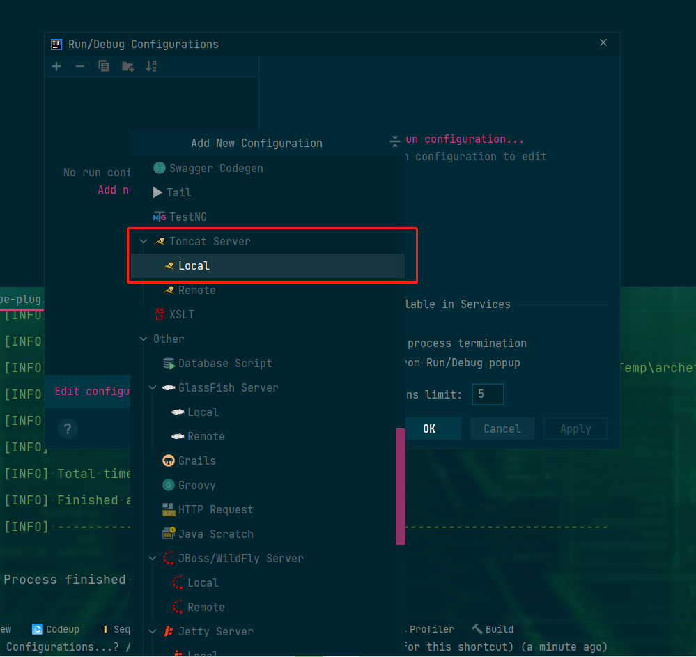This screenshot has width=696, height=657.
Task: Click the TestNG icon
Action: click(x=160, y=217)
